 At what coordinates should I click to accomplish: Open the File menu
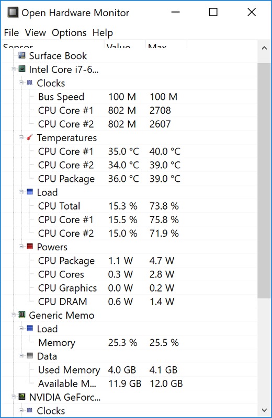coord(11,33)
